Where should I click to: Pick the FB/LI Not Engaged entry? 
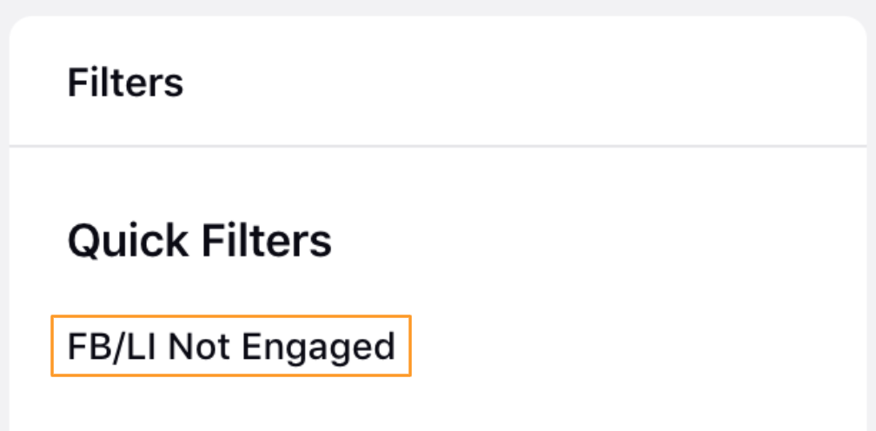[231, 346]
